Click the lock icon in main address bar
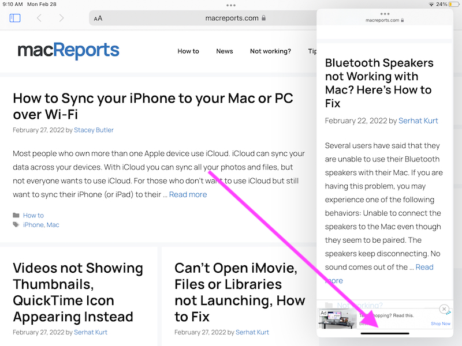The image size is (462, 346). coord(264,18)
